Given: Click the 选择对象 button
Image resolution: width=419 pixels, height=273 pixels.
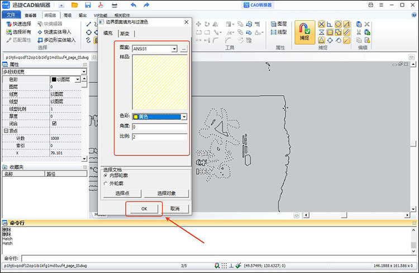Looking at the screenshot, I should coord(166,193).
